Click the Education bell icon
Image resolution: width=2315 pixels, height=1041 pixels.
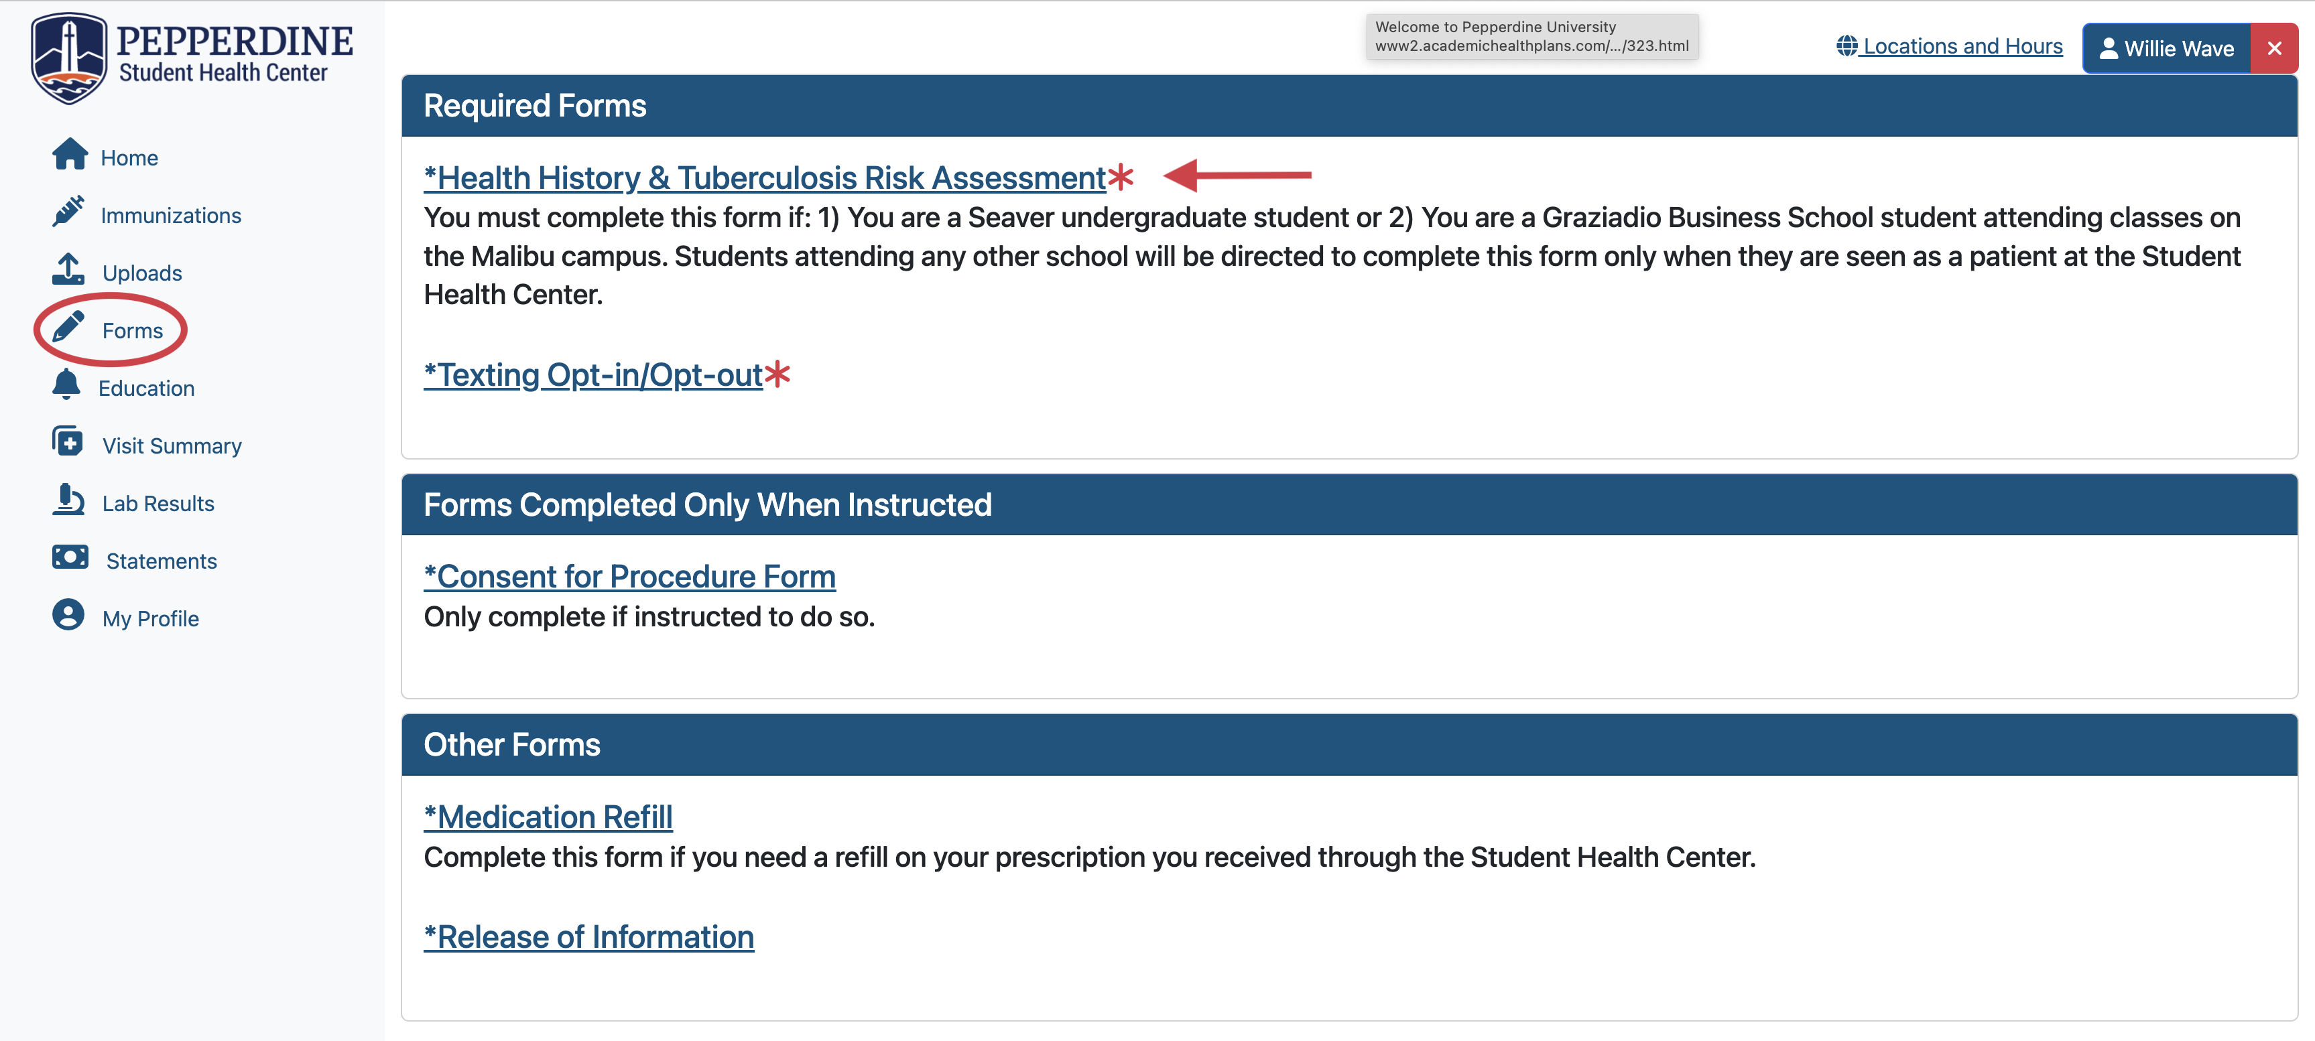coord(66,385)
